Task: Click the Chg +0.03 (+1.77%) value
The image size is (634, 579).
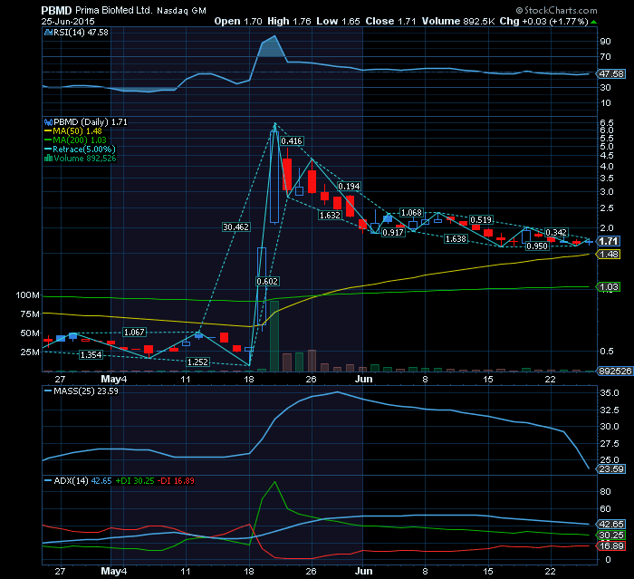Action: (543, 22)
